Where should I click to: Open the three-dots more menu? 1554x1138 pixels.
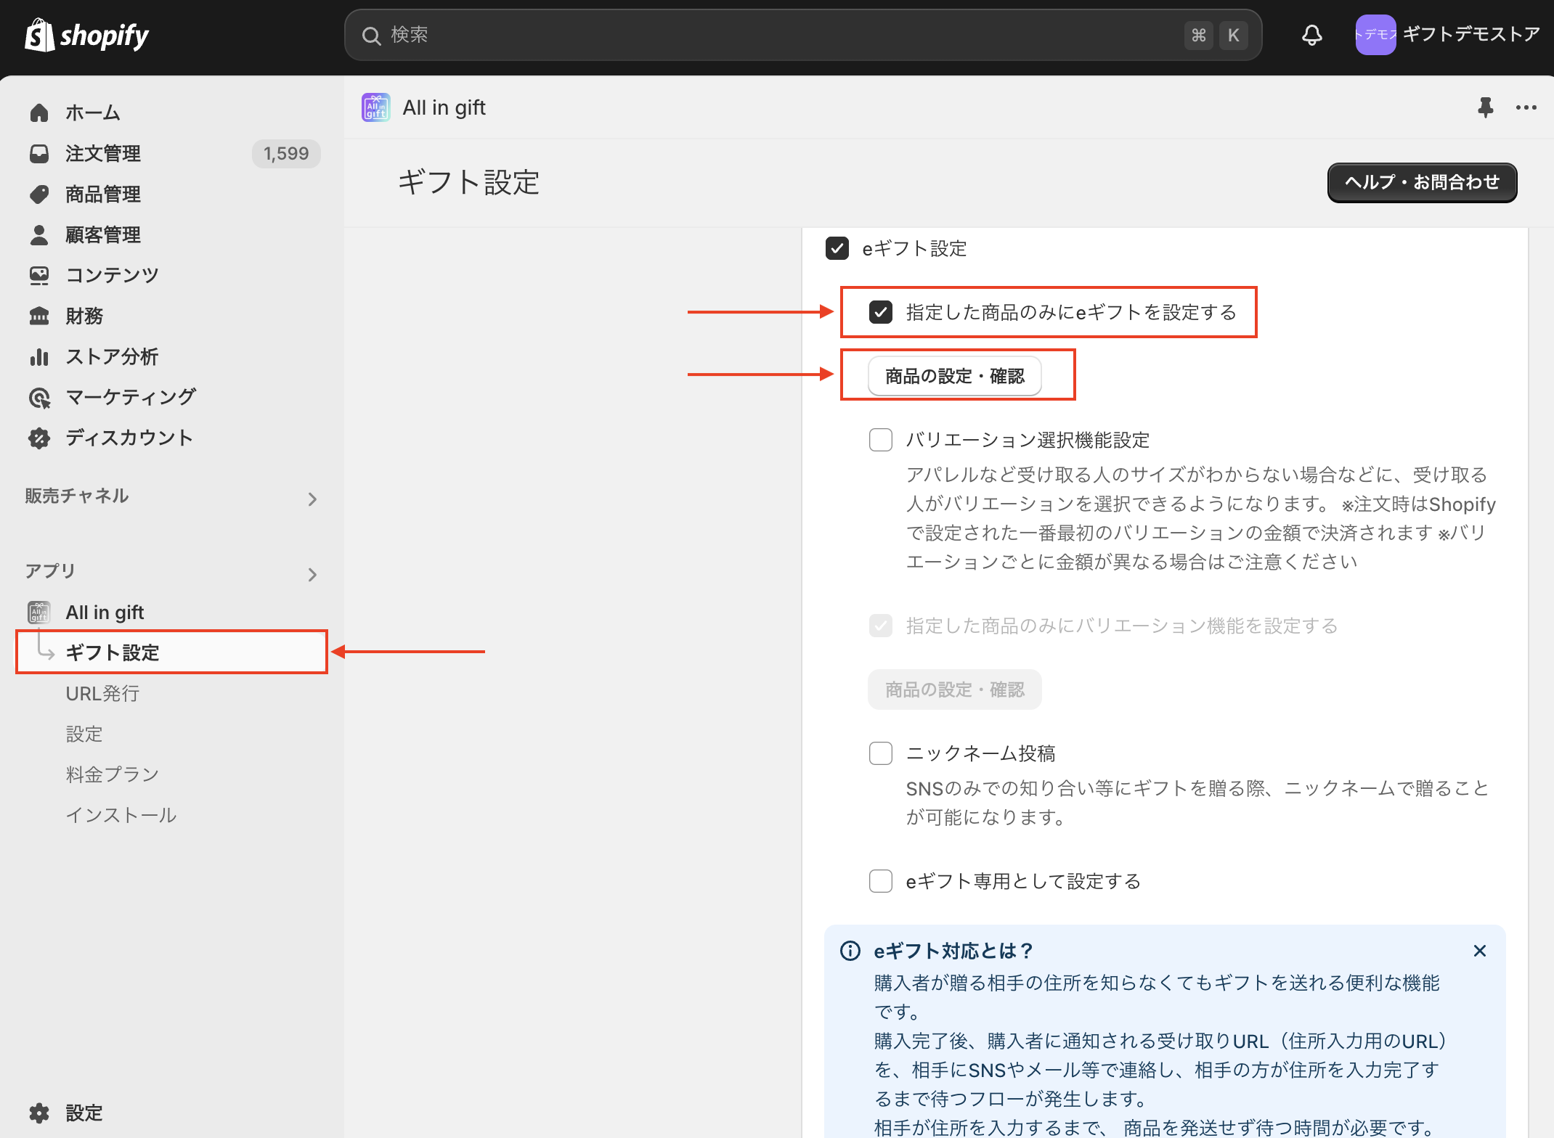1526,107
